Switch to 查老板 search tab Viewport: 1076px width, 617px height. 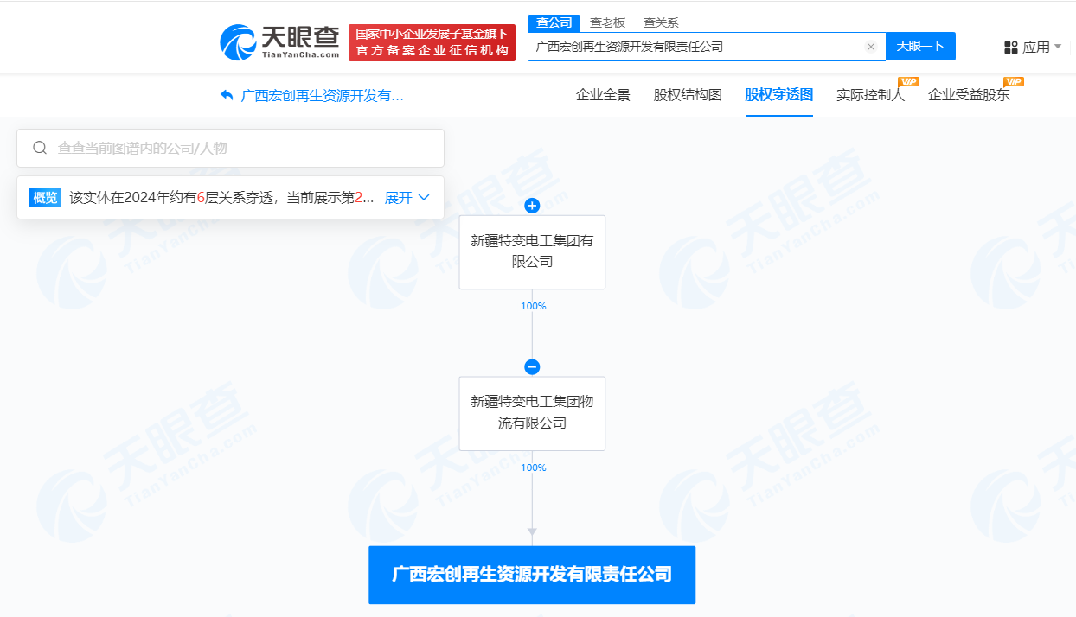(x=607, y=22)
